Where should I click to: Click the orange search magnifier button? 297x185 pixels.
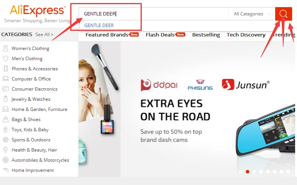click(283, 14)
